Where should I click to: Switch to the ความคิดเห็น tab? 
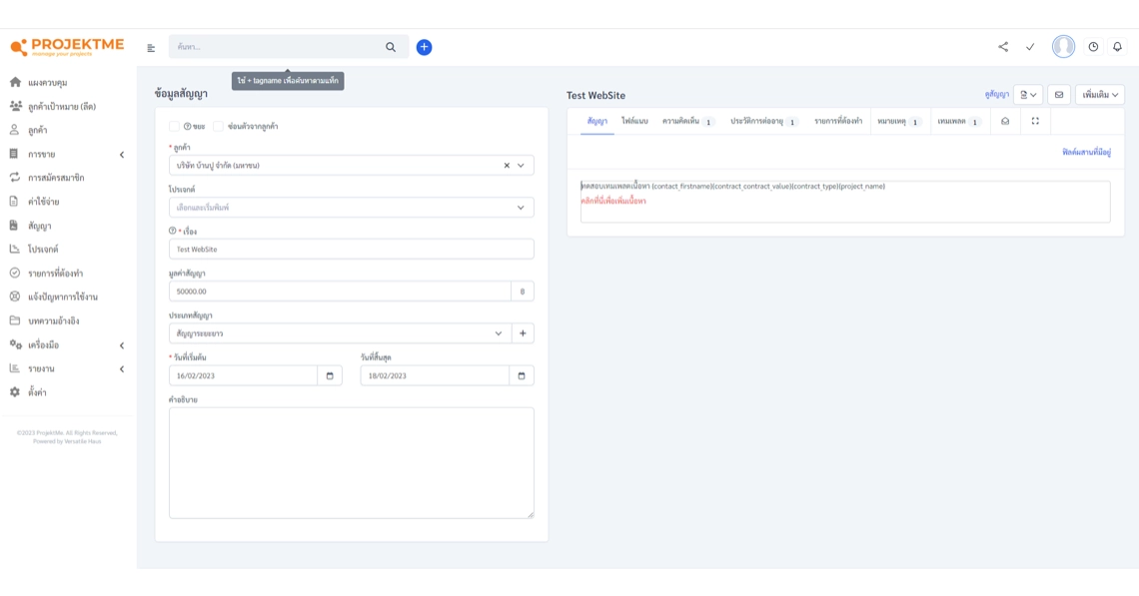click(x=686, y=122)
